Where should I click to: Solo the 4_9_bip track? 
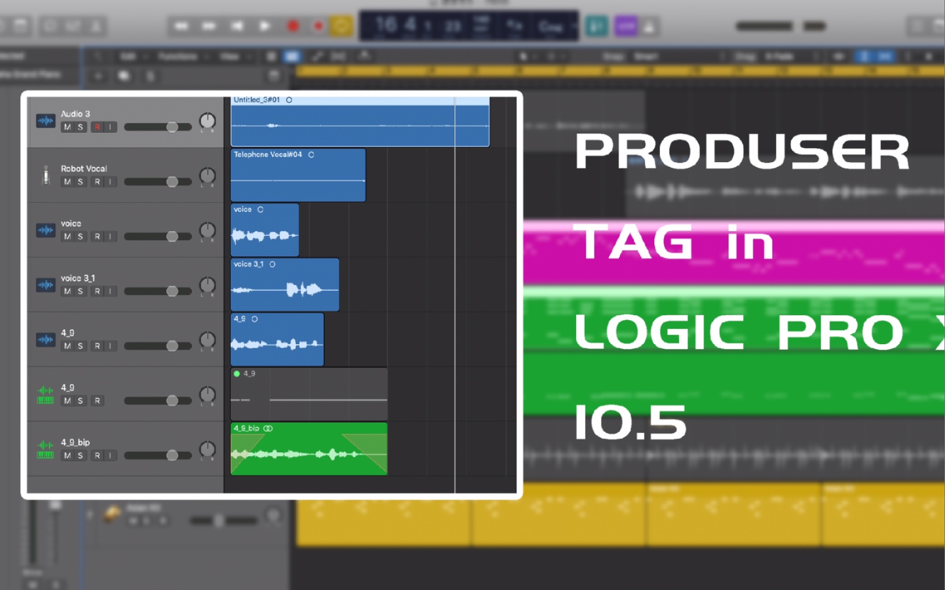(x=80, y=455)
